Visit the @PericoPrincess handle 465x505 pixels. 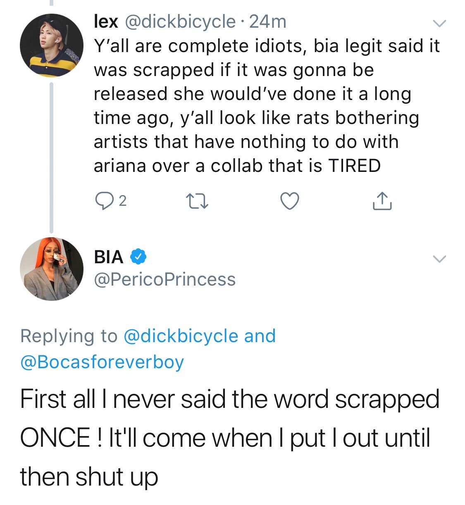coord(165,279)
